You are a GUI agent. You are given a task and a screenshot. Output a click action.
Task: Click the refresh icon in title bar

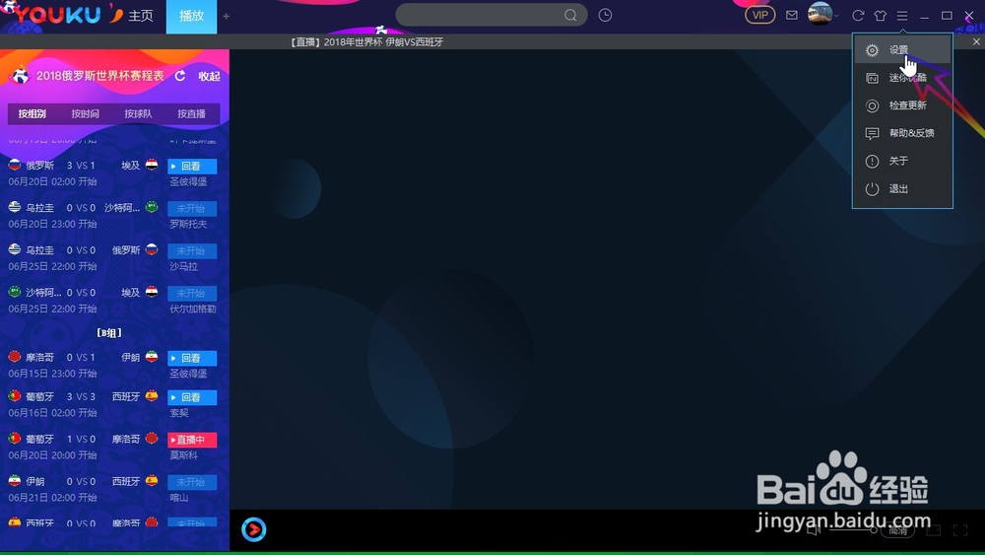click(858, 16)
